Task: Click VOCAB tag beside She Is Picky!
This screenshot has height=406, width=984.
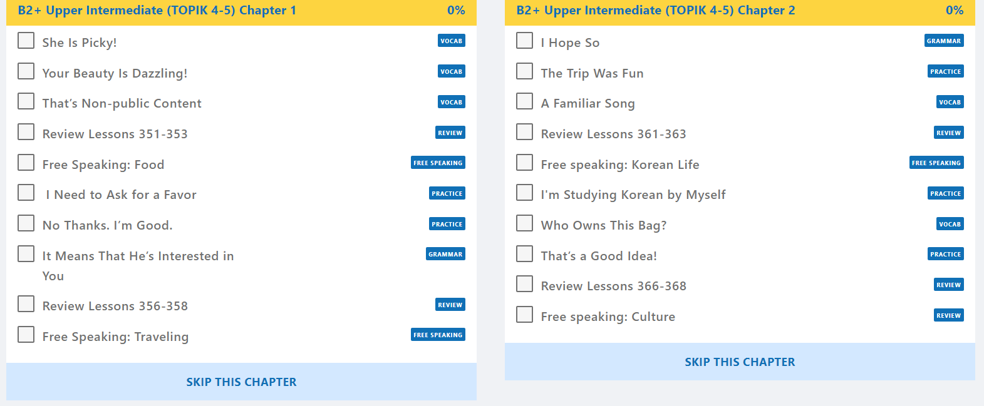Action: [x=452, y=41]
